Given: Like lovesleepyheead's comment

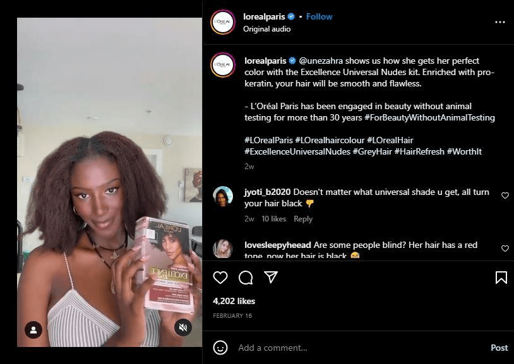Looking at the screenshot, I should point(505,249).
